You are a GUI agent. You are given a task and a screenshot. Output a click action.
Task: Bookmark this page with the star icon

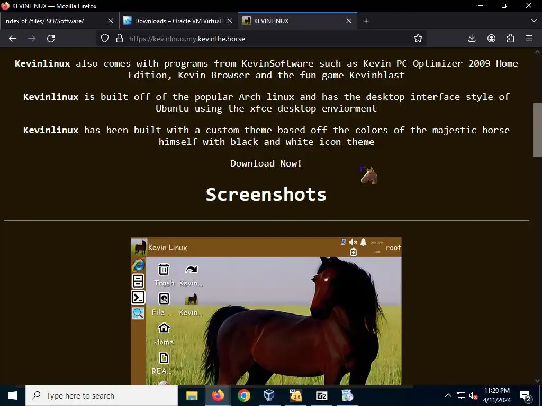[x=418, y=38]
